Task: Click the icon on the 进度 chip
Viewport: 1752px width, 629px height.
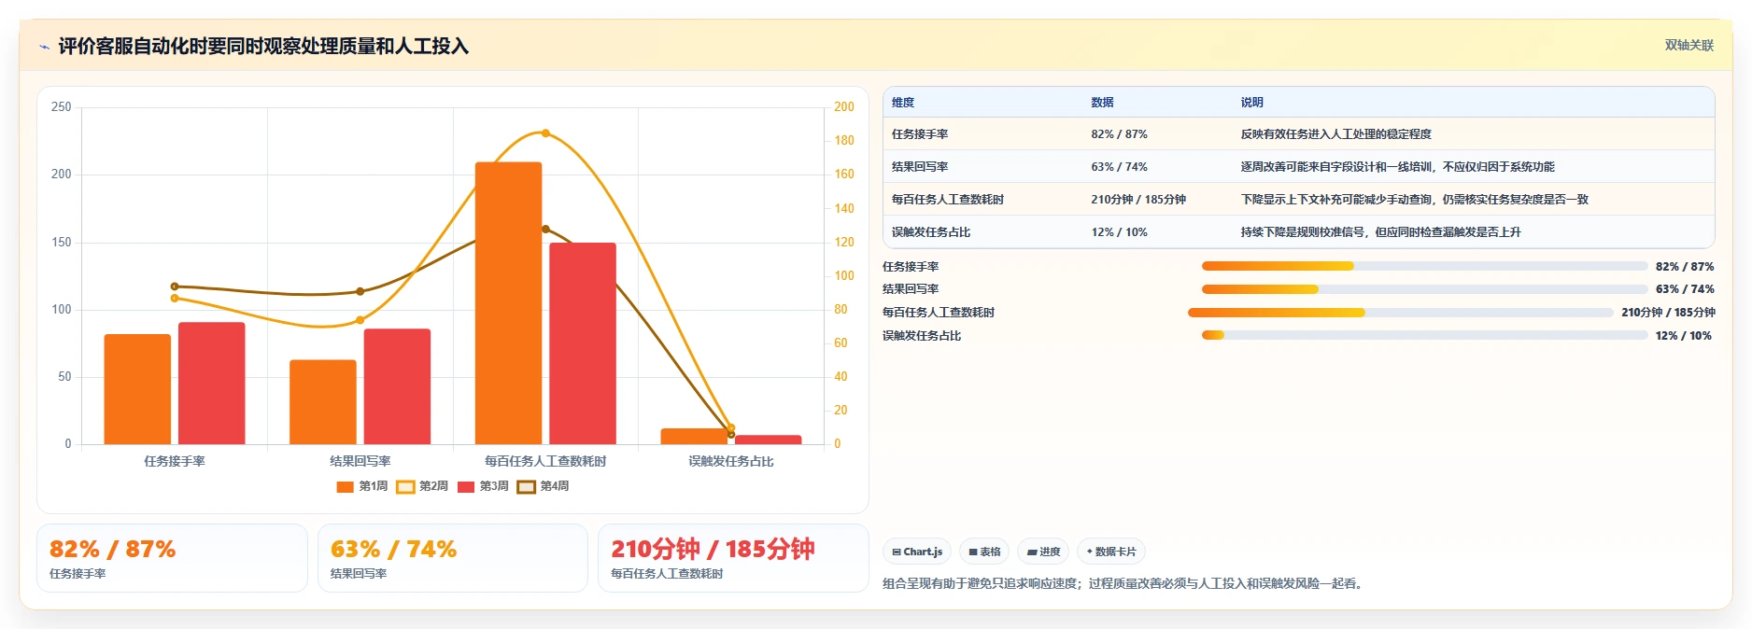Action: 1032,552
